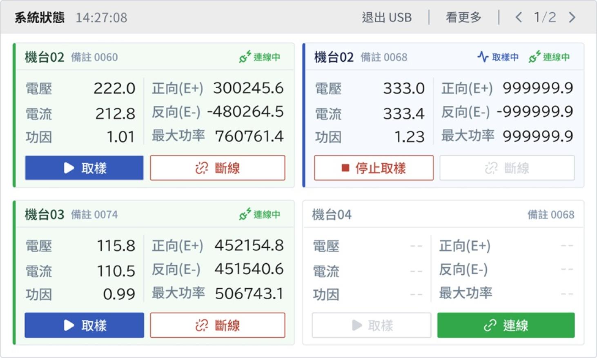The width and height of the screenshot is (597, 358).
Task: Go to previous page with left chevron
Action: [x=518, y=17]
